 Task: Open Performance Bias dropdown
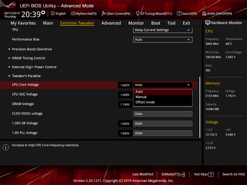coord(163,40)
